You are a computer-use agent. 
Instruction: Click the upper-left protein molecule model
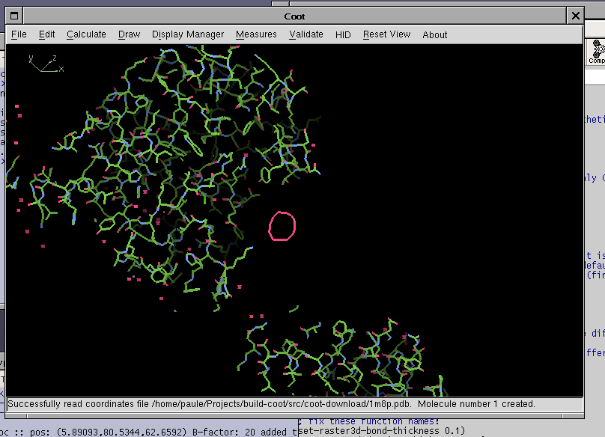click(172, 165)
